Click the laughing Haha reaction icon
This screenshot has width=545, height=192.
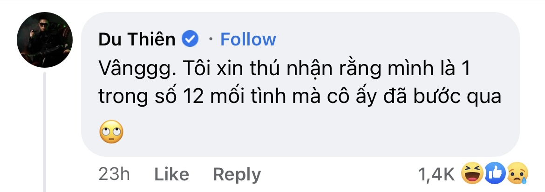coord(472,173)
